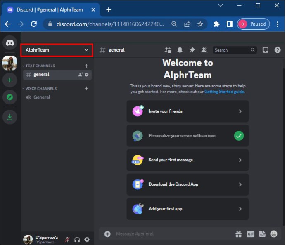Viewport: 285px width, 245px height.
Task: Open Send your first message card
Action: (188, 160)
